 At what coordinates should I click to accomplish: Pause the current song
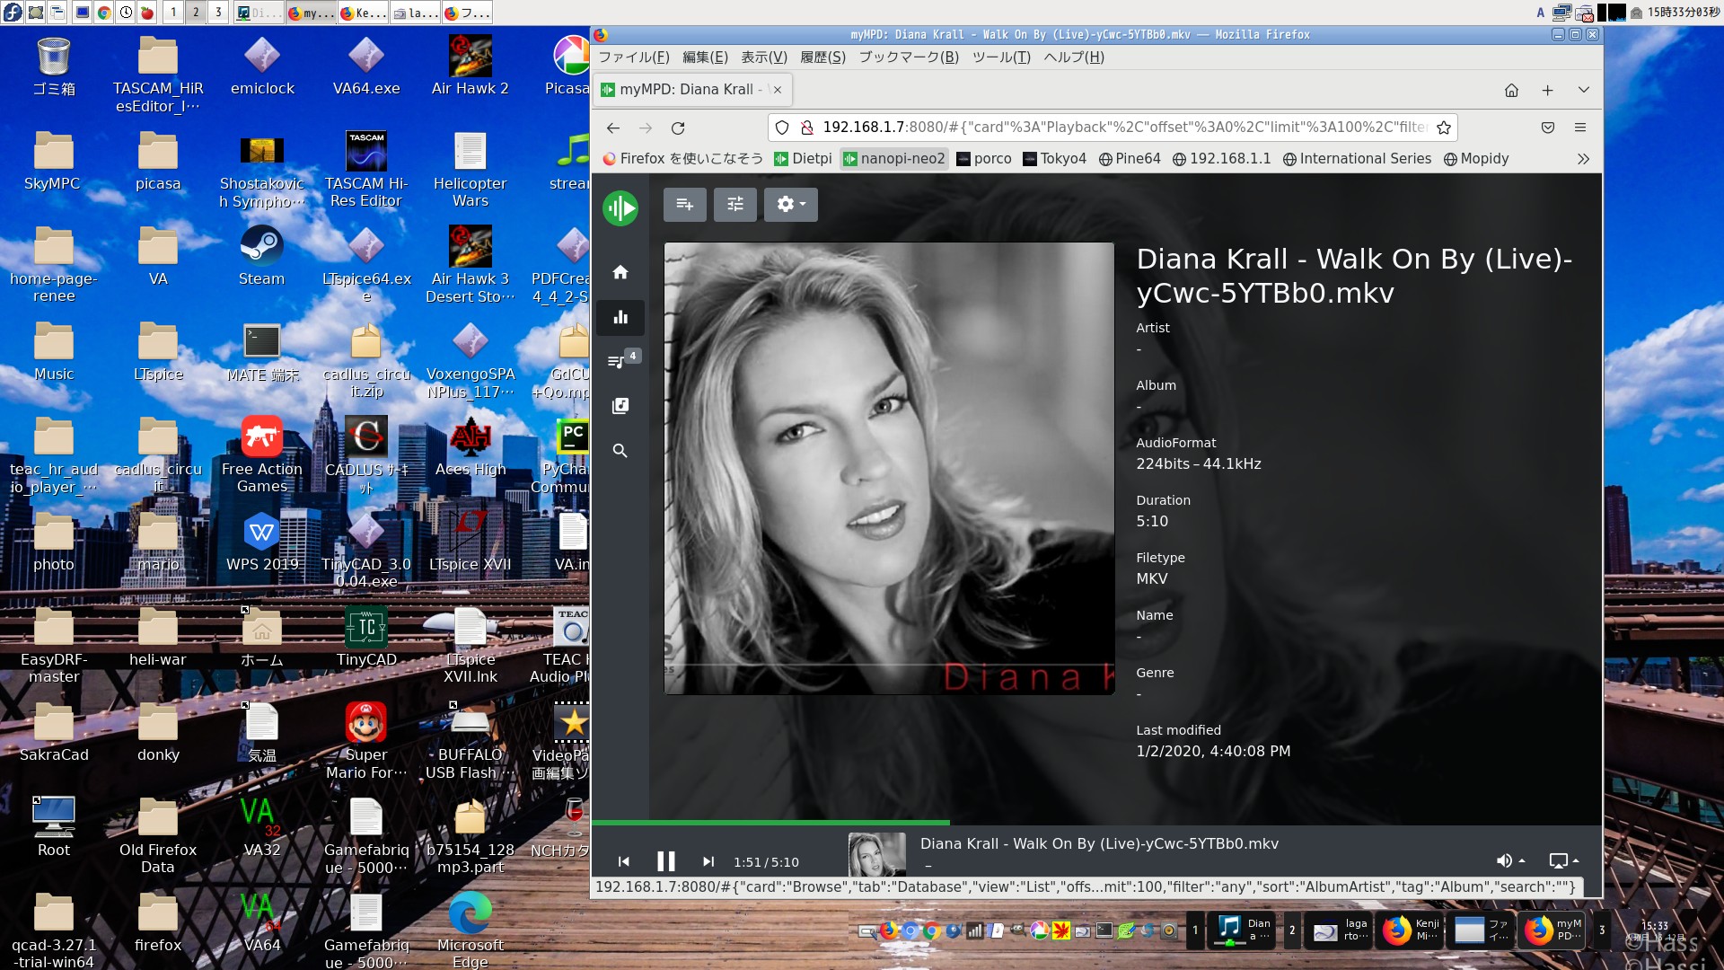665,861
